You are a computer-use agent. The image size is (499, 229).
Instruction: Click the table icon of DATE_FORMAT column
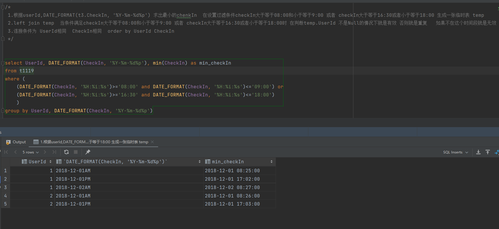tap(59, 162)
